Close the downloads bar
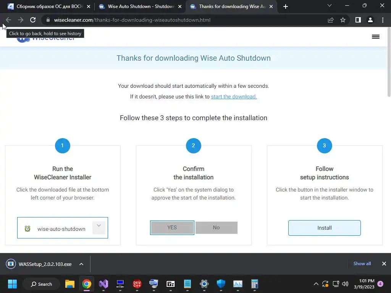 (384, 264)
